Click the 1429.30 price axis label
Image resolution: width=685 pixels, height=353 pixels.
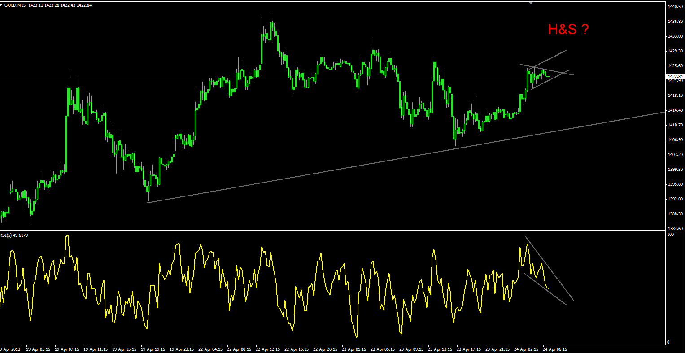[675, 51]
